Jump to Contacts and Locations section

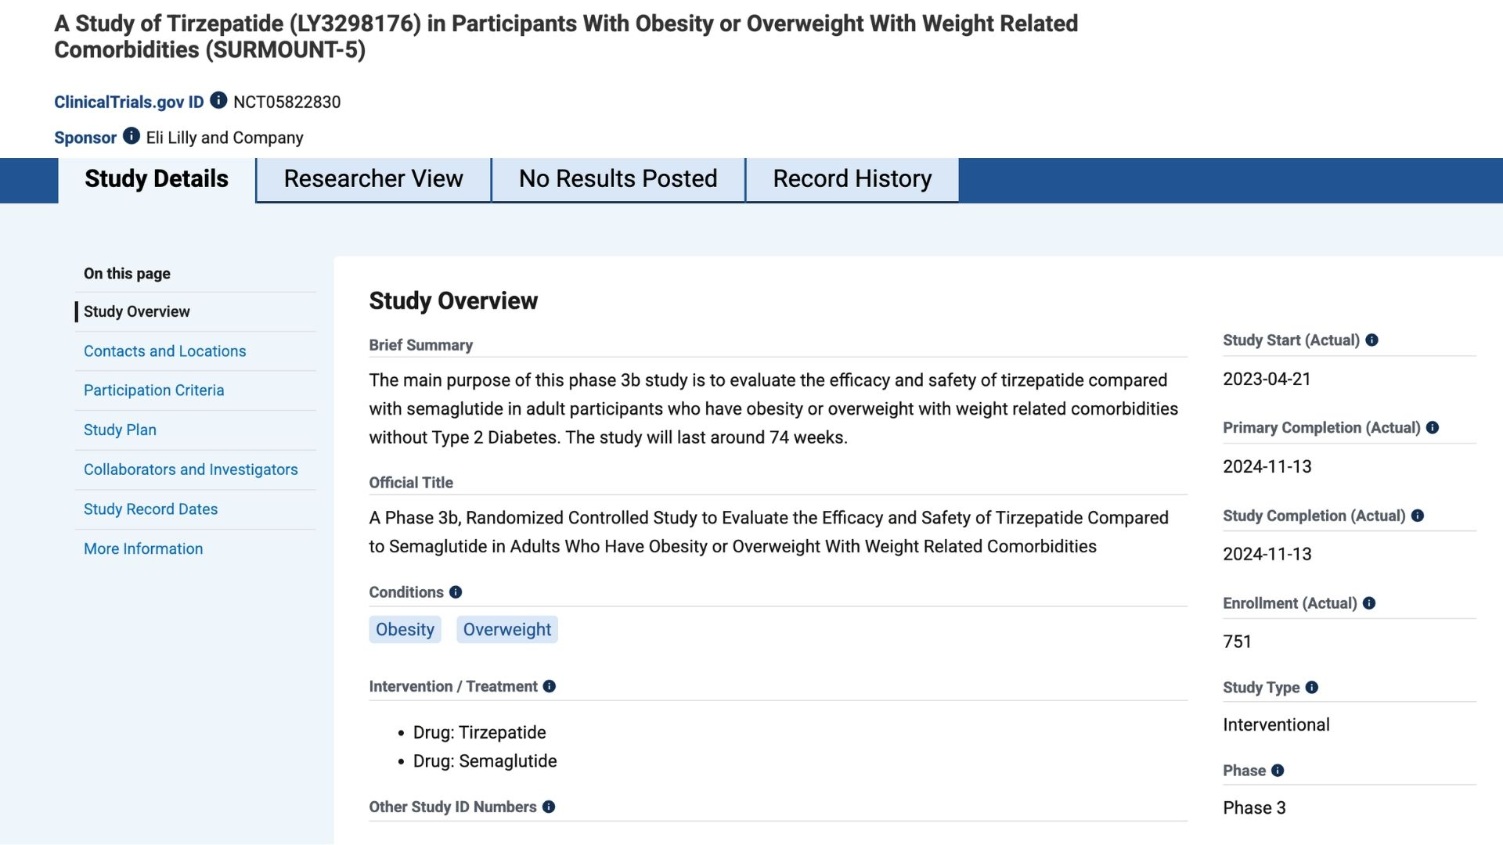(x=164, y=351)
